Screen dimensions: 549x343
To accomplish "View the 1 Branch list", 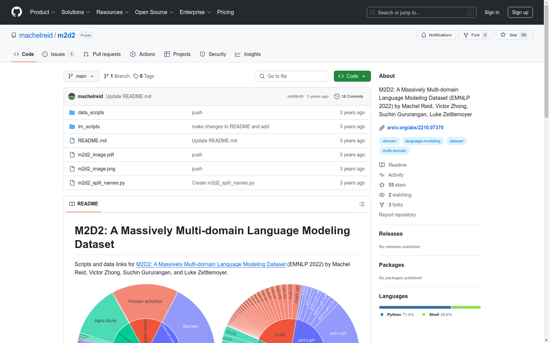I will 117,76.
